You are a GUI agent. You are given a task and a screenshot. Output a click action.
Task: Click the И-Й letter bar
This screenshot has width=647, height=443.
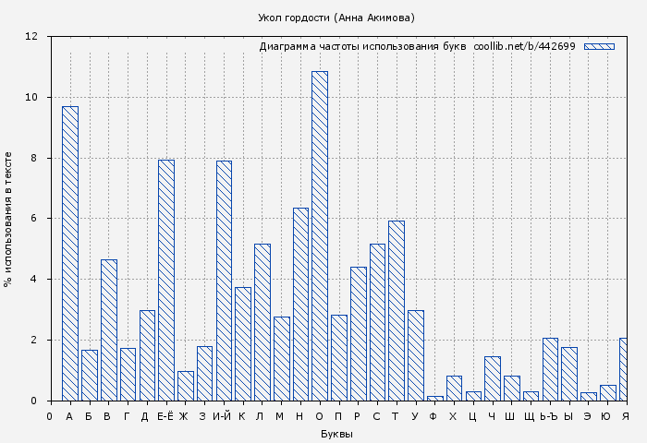pos(224,281)
